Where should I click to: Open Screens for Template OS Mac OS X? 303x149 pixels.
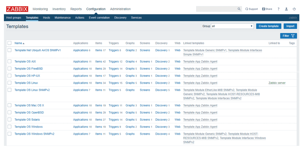[145, 105]
